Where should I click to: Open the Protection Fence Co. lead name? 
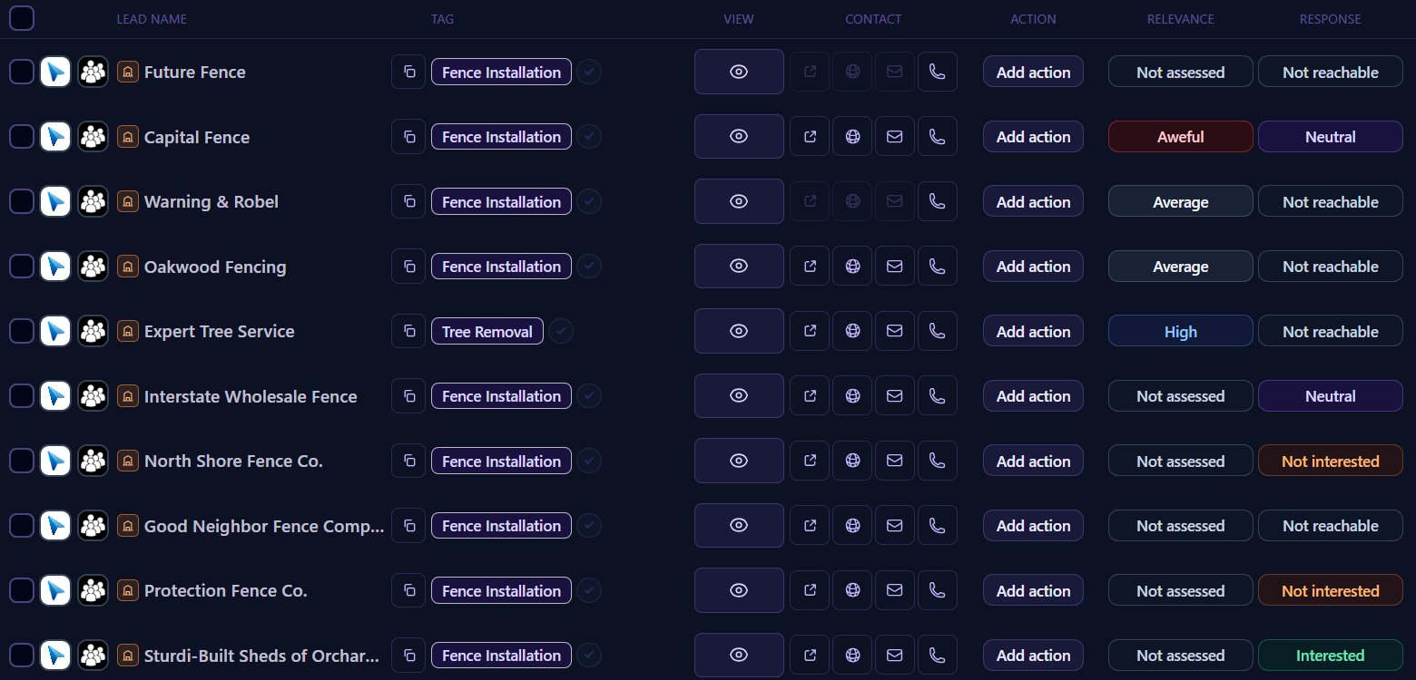point(226,591)
